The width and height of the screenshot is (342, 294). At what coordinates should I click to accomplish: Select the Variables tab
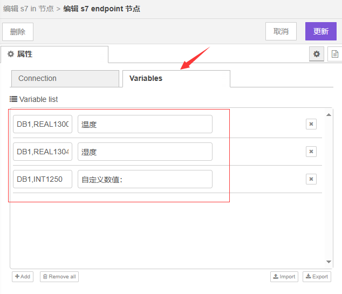pyautogui.click(x=176, y=78)
